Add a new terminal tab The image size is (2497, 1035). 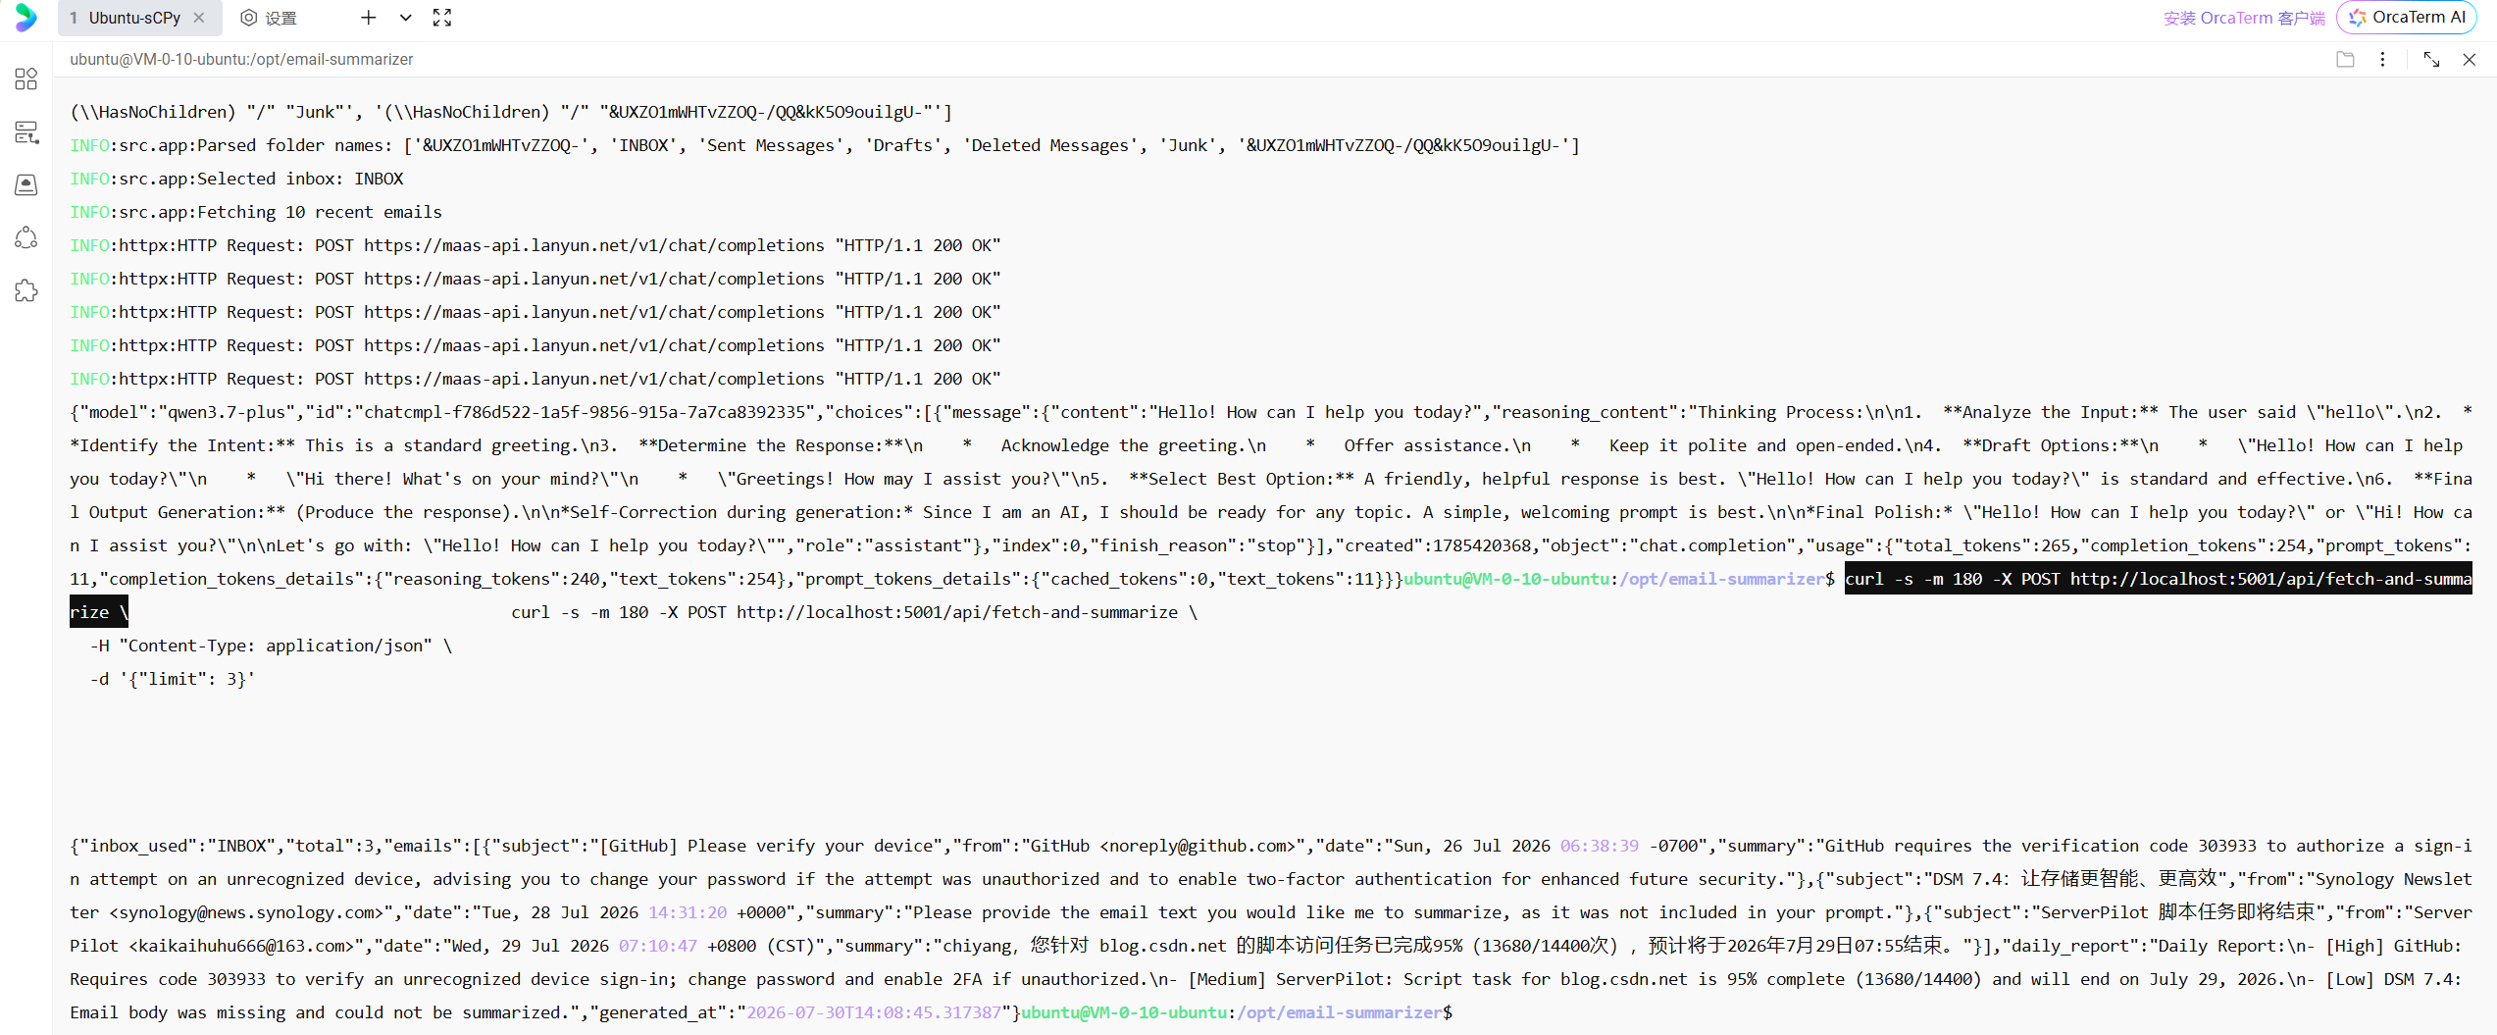point(369,18)
